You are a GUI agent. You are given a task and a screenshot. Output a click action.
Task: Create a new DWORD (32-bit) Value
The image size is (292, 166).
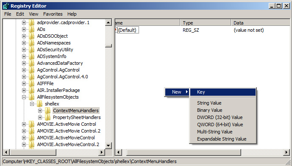[x=223, y=117]
